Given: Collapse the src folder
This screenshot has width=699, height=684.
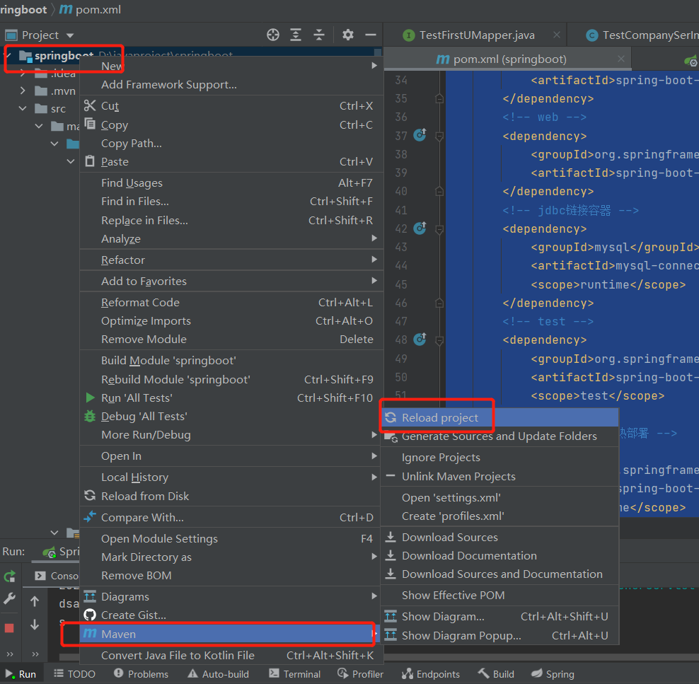Looking at the screenshot, I should [x=23, y=108].
